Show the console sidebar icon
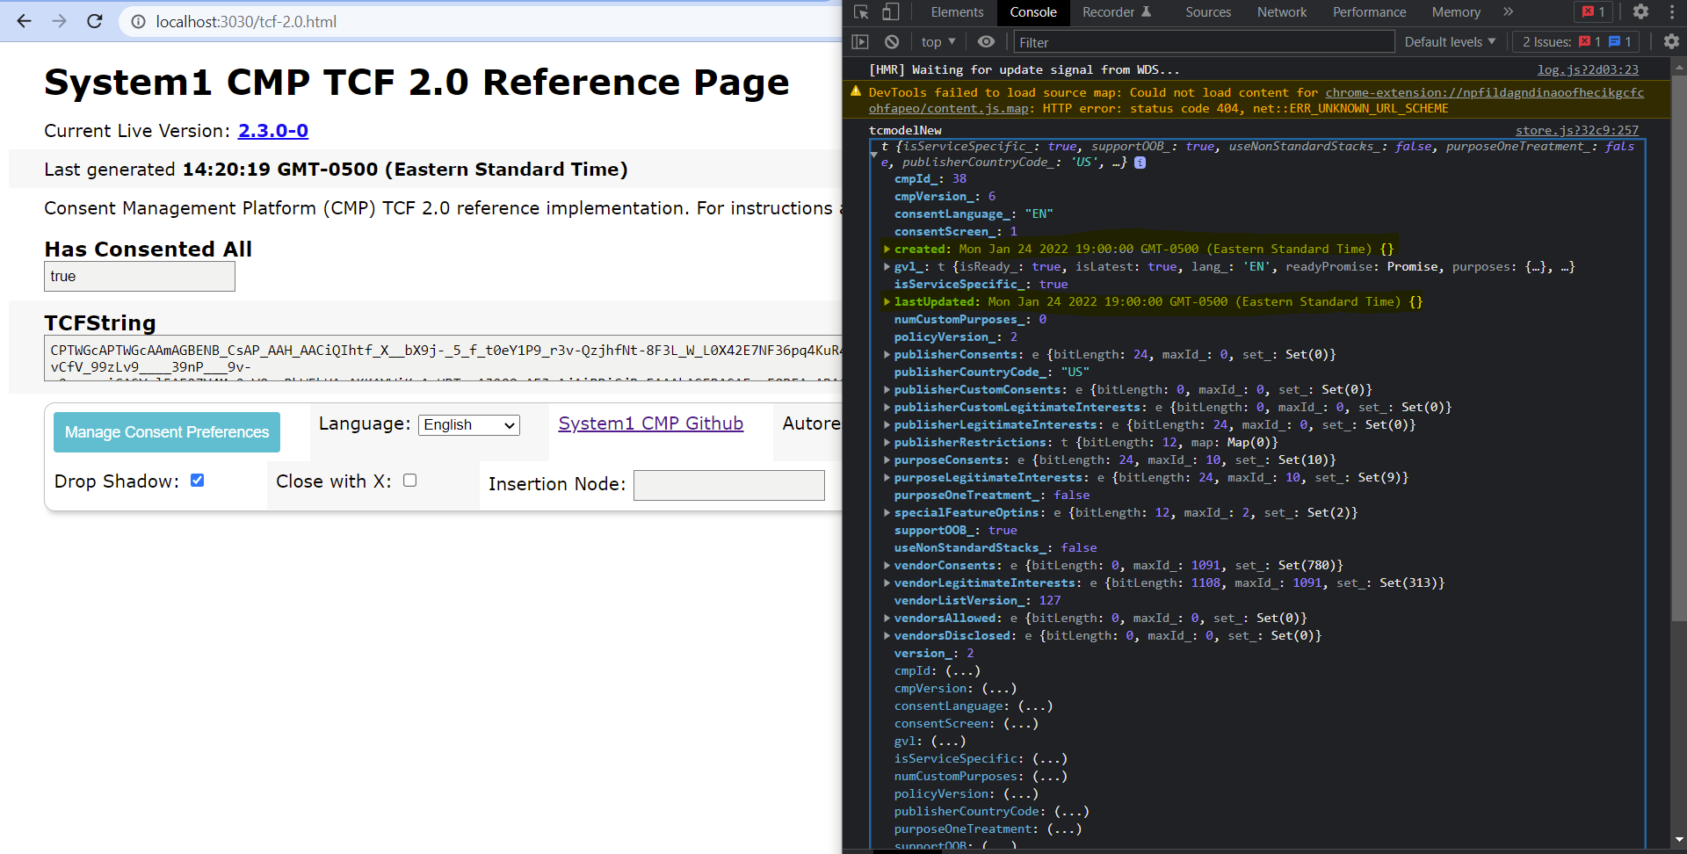Image resolution: width=1687 pixels, height=854 pixels. point(860,41)
